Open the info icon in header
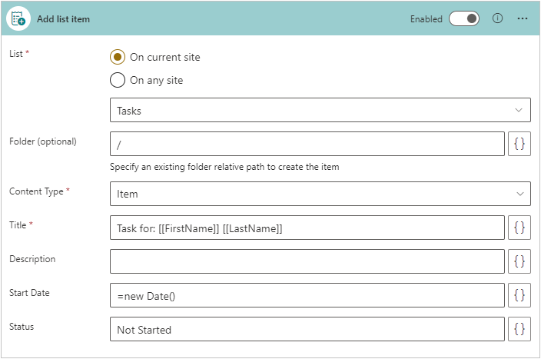541x359 pixels. (x=497, y=18)
